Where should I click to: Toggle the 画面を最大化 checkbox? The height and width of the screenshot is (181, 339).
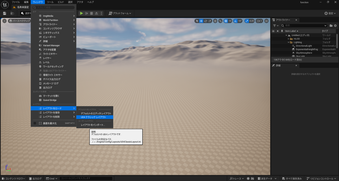35,123
